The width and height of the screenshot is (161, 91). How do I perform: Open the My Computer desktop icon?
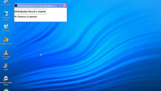click(x=6, y=2)
